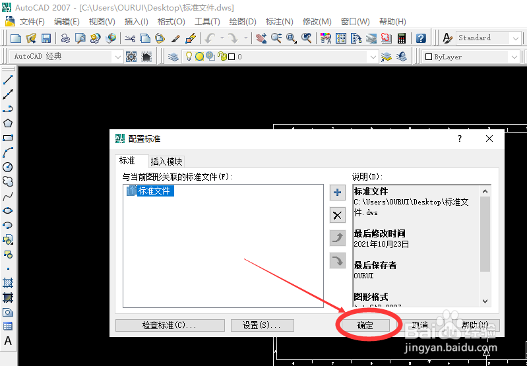Click layer 0 color square swatch

click(232, 57)
